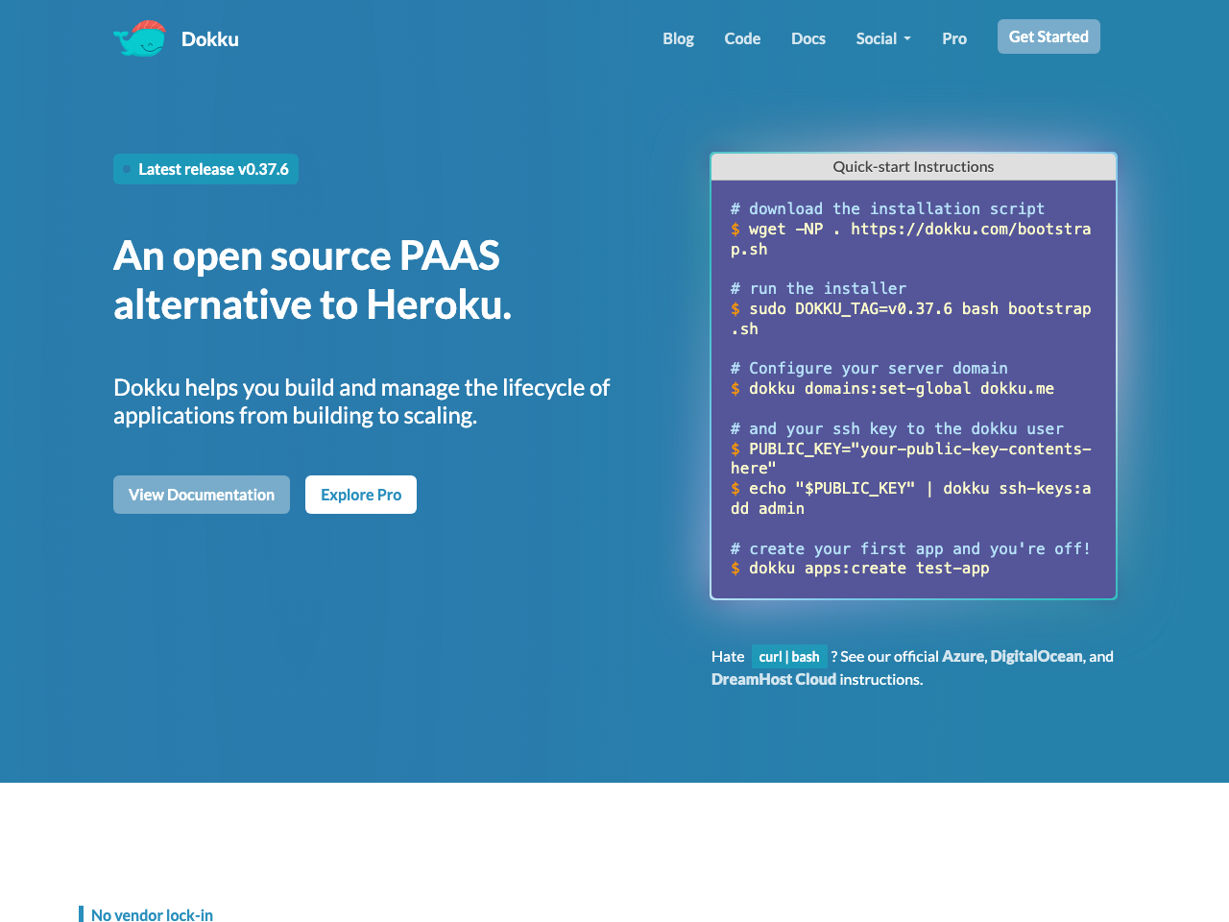Expand the Social dropdown menu
1229x922 pixels.
(x=883, y=38)
